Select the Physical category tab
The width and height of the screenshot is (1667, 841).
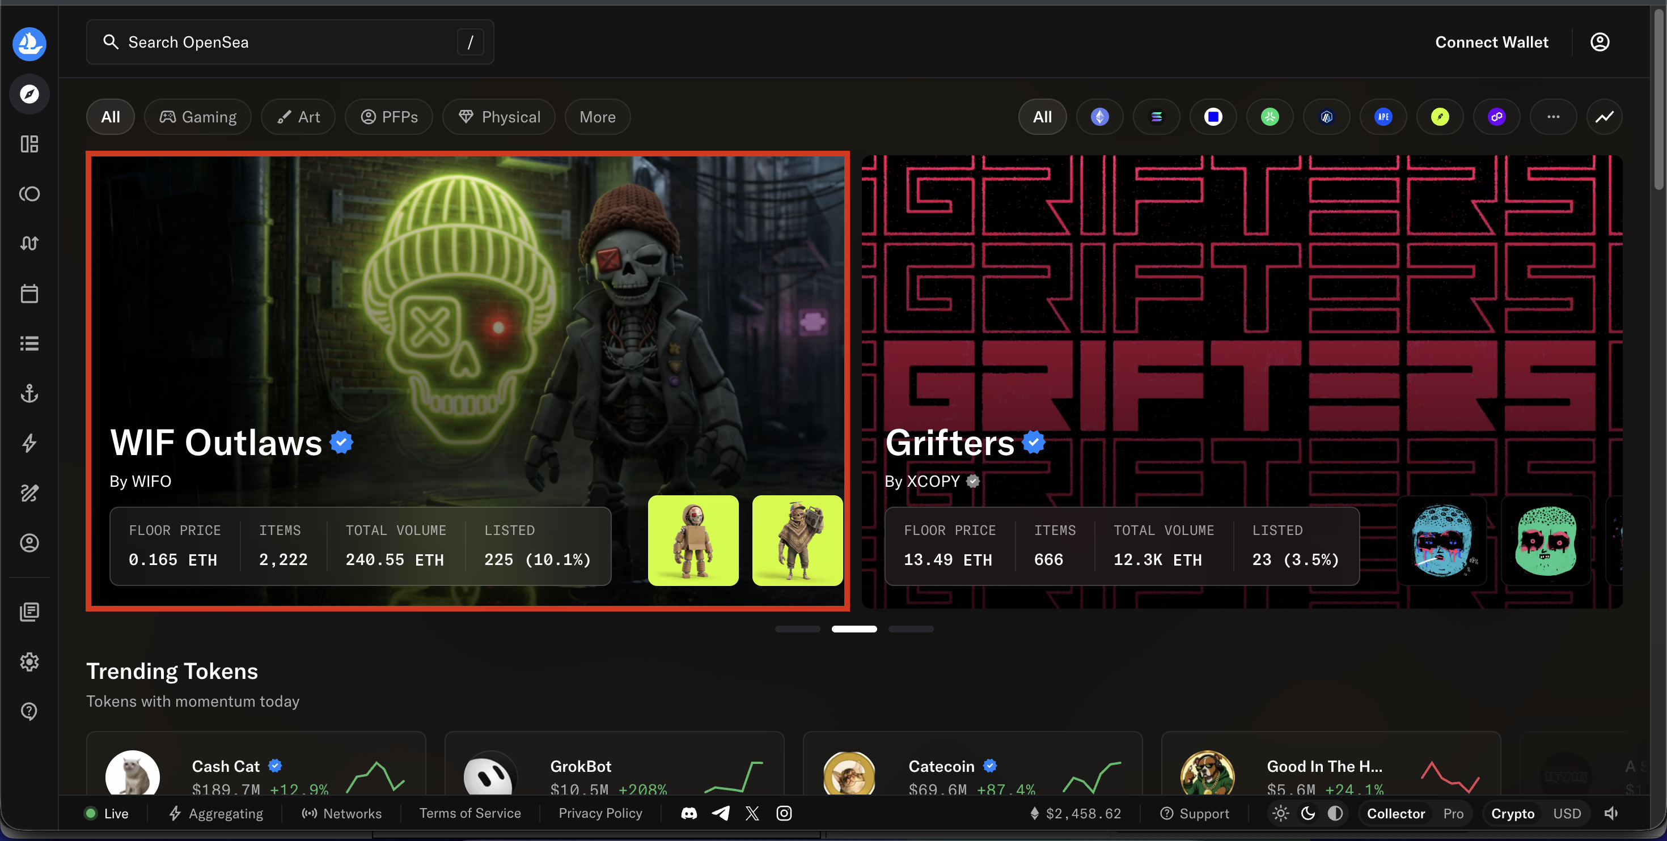pos(499,116)
